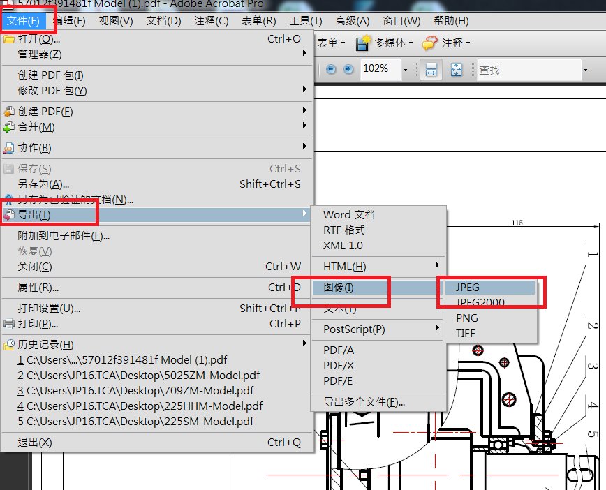Click the export icon beside 导出(T)
This screenshot has height=490, width=606.
(9, 215)
